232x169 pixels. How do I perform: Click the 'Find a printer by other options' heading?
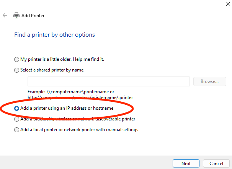[x=55, y=35]
